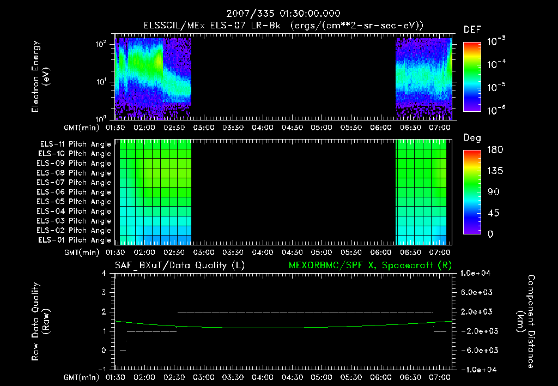This screenshot has height=386, width=558.
Task: Click the "ELS-03 Pitch Angle" row label
Action: [x=74, y=221]
